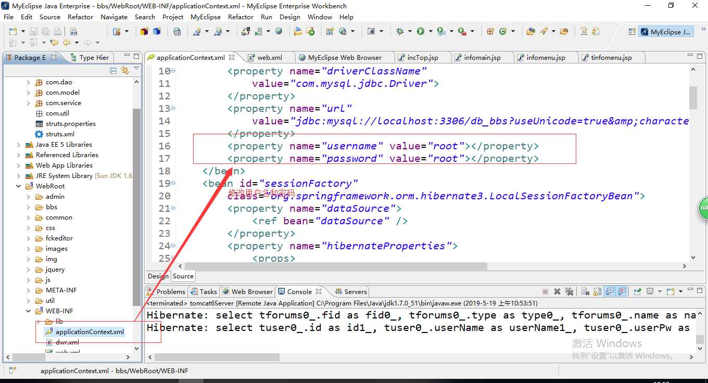Toggle Show Console on standard error change
Image resolution: width=708 pixels, height=383 pixels.
pos(621,291)
